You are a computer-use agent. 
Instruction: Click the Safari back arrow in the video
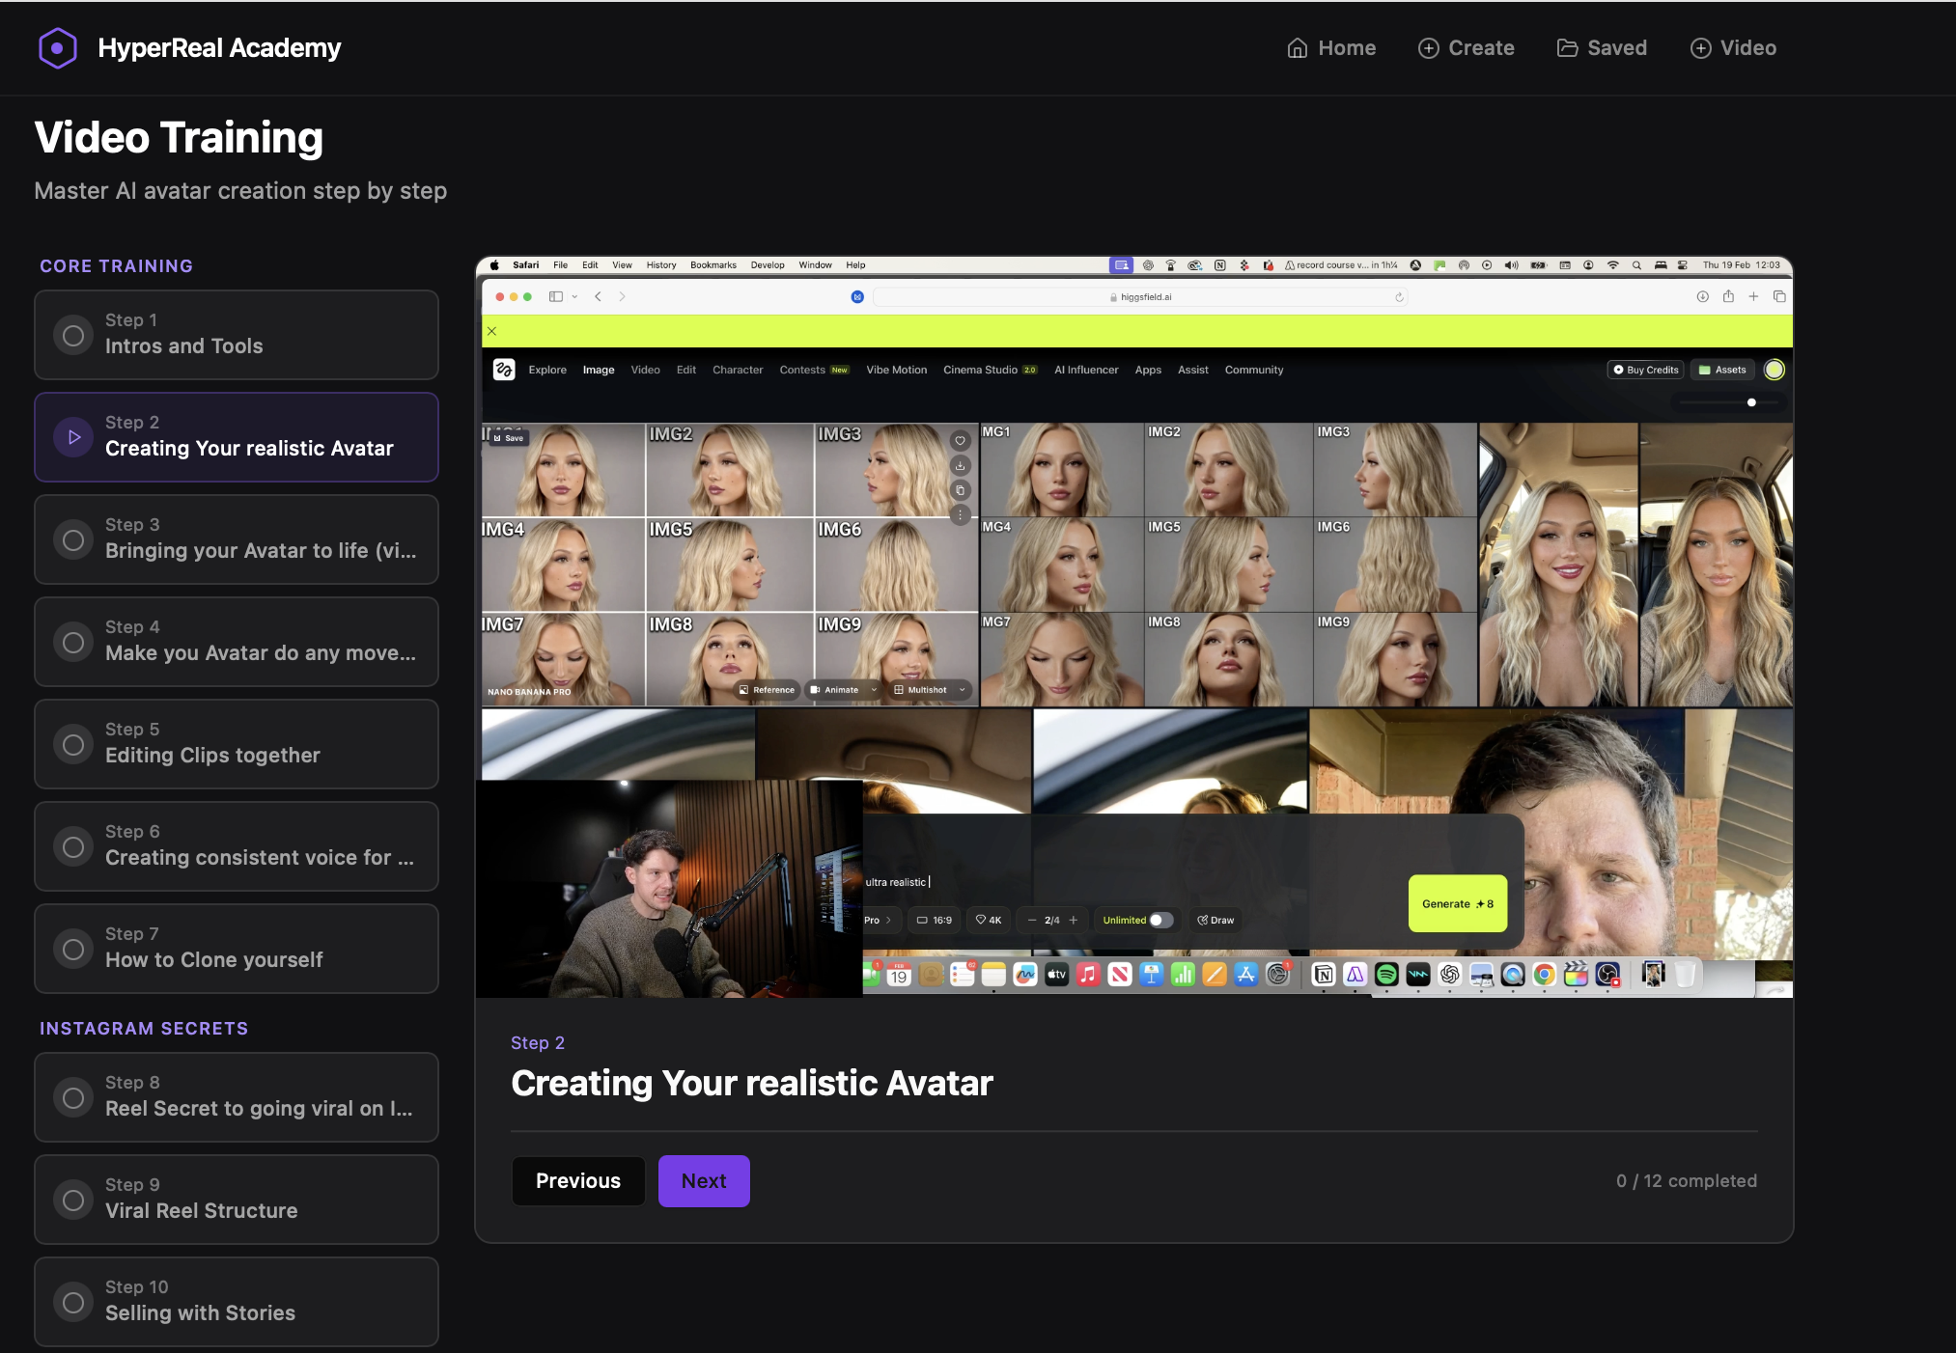point(599,296)
